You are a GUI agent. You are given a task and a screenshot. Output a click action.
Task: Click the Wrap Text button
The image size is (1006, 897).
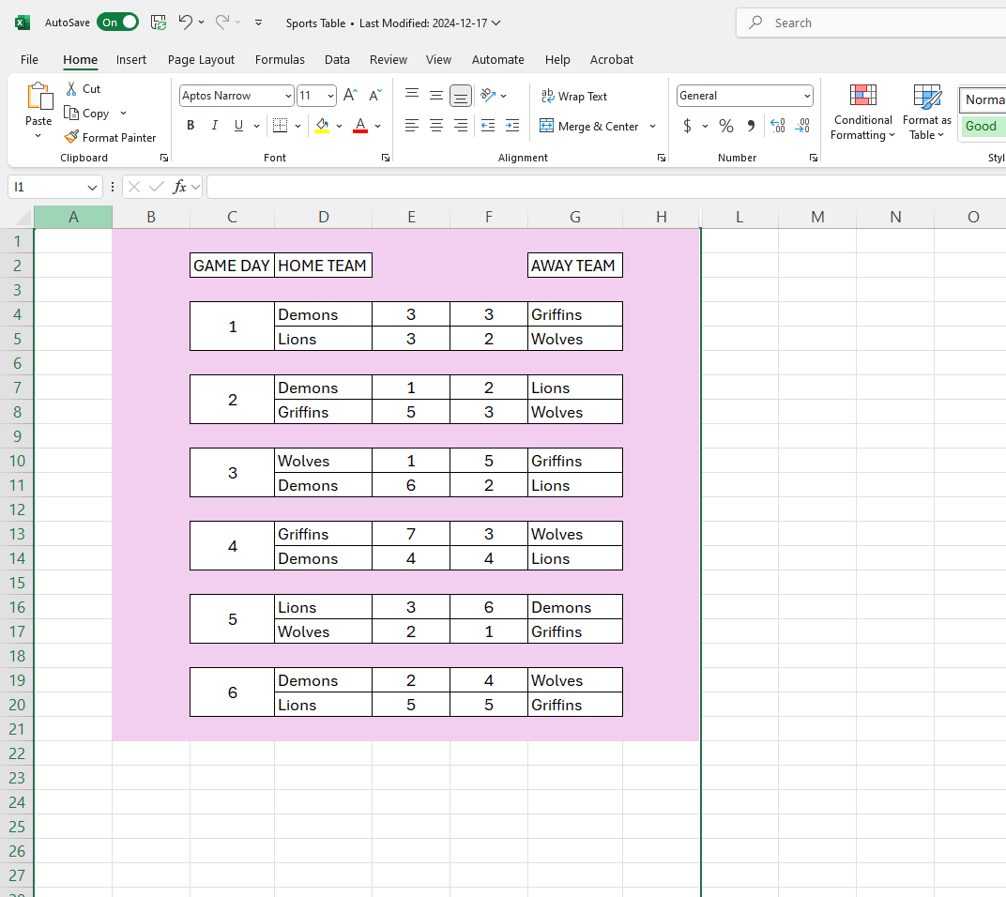pos(573,96)
